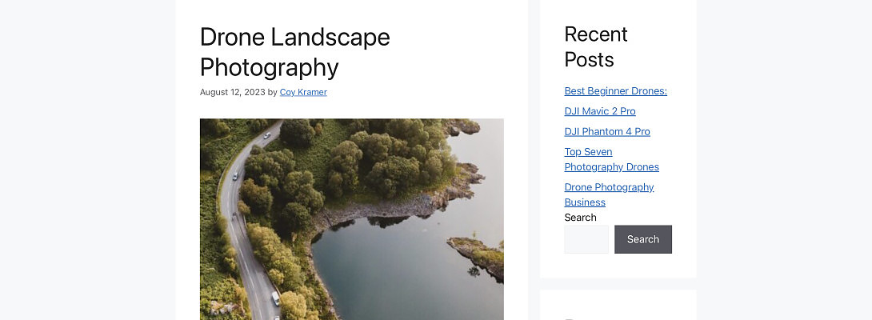Click the Recent Posts sidebar heading
The image size is (872, 320).
click(x=596, y=46)
